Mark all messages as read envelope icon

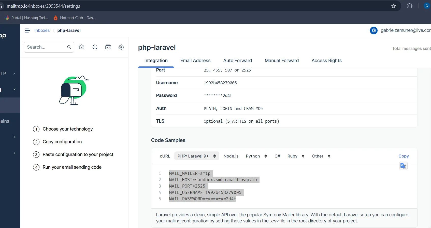82,47
